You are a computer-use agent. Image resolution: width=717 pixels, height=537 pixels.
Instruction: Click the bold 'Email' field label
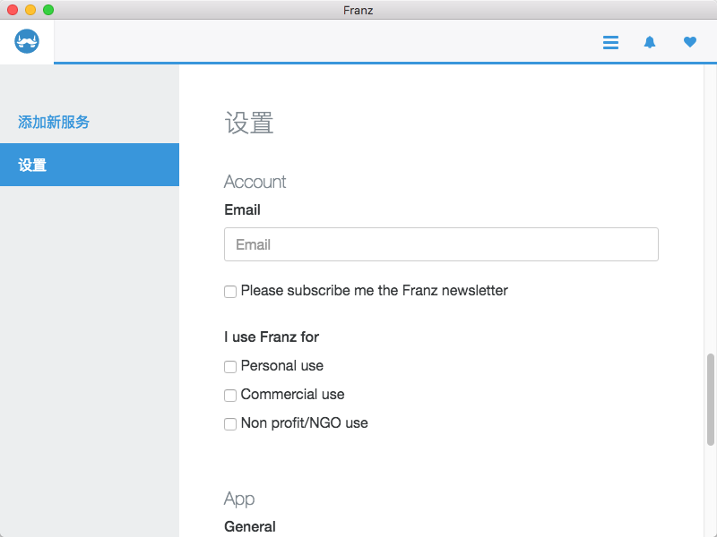pos(242,210)
